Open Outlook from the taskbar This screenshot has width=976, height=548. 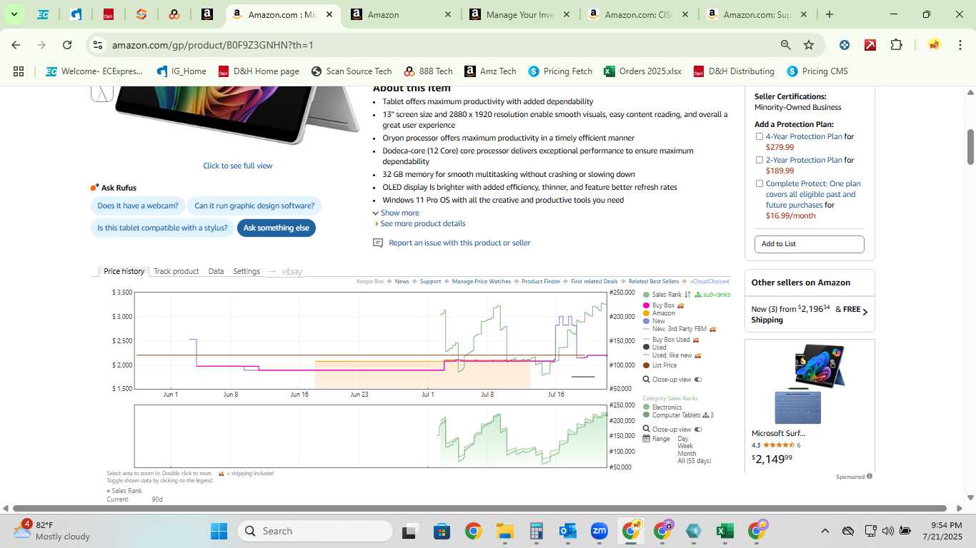[568, 531]
